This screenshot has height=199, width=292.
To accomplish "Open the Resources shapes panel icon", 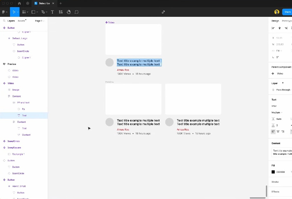I will pyautogui.click(x=60, y=12).
